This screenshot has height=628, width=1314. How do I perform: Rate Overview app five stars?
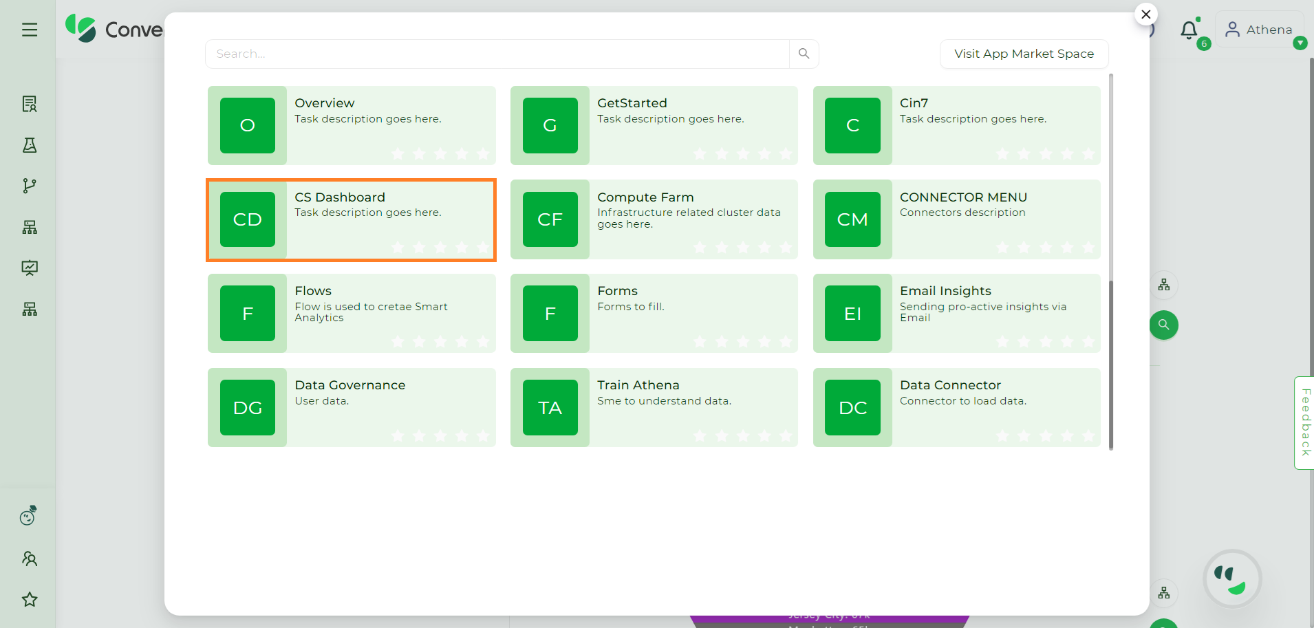(x=483, y=153)
